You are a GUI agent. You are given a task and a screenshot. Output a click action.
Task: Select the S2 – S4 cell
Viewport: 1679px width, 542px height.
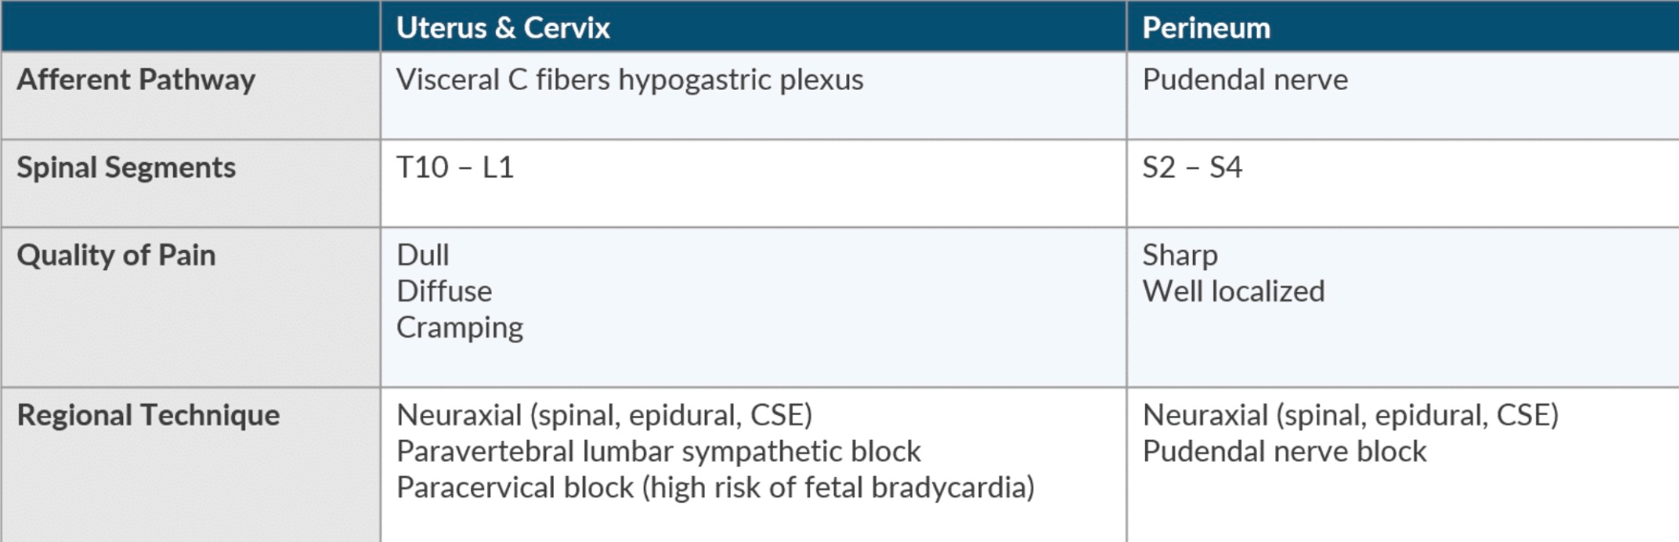coord(1192,167)
